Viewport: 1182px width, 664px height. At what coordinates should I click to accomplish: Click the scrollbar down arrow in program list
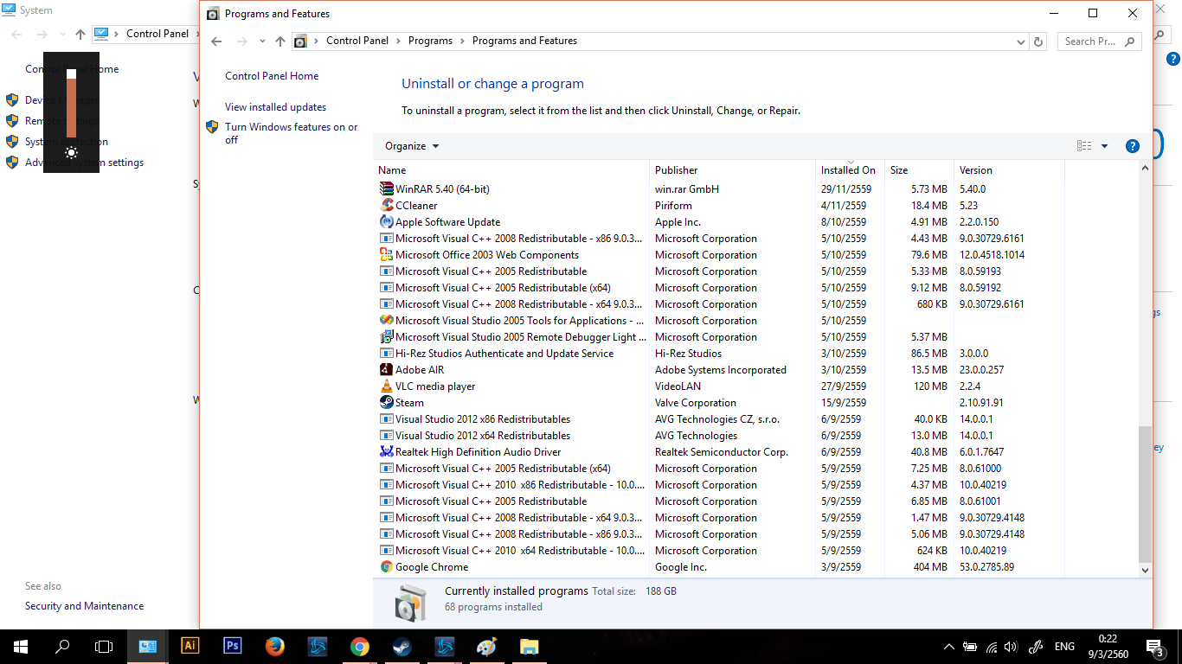1145,570
